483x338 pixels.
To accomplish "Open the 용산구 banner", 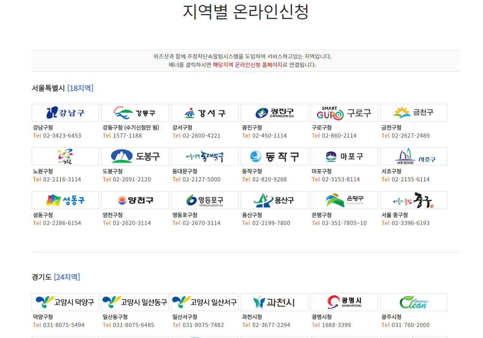I will (274, 200).
